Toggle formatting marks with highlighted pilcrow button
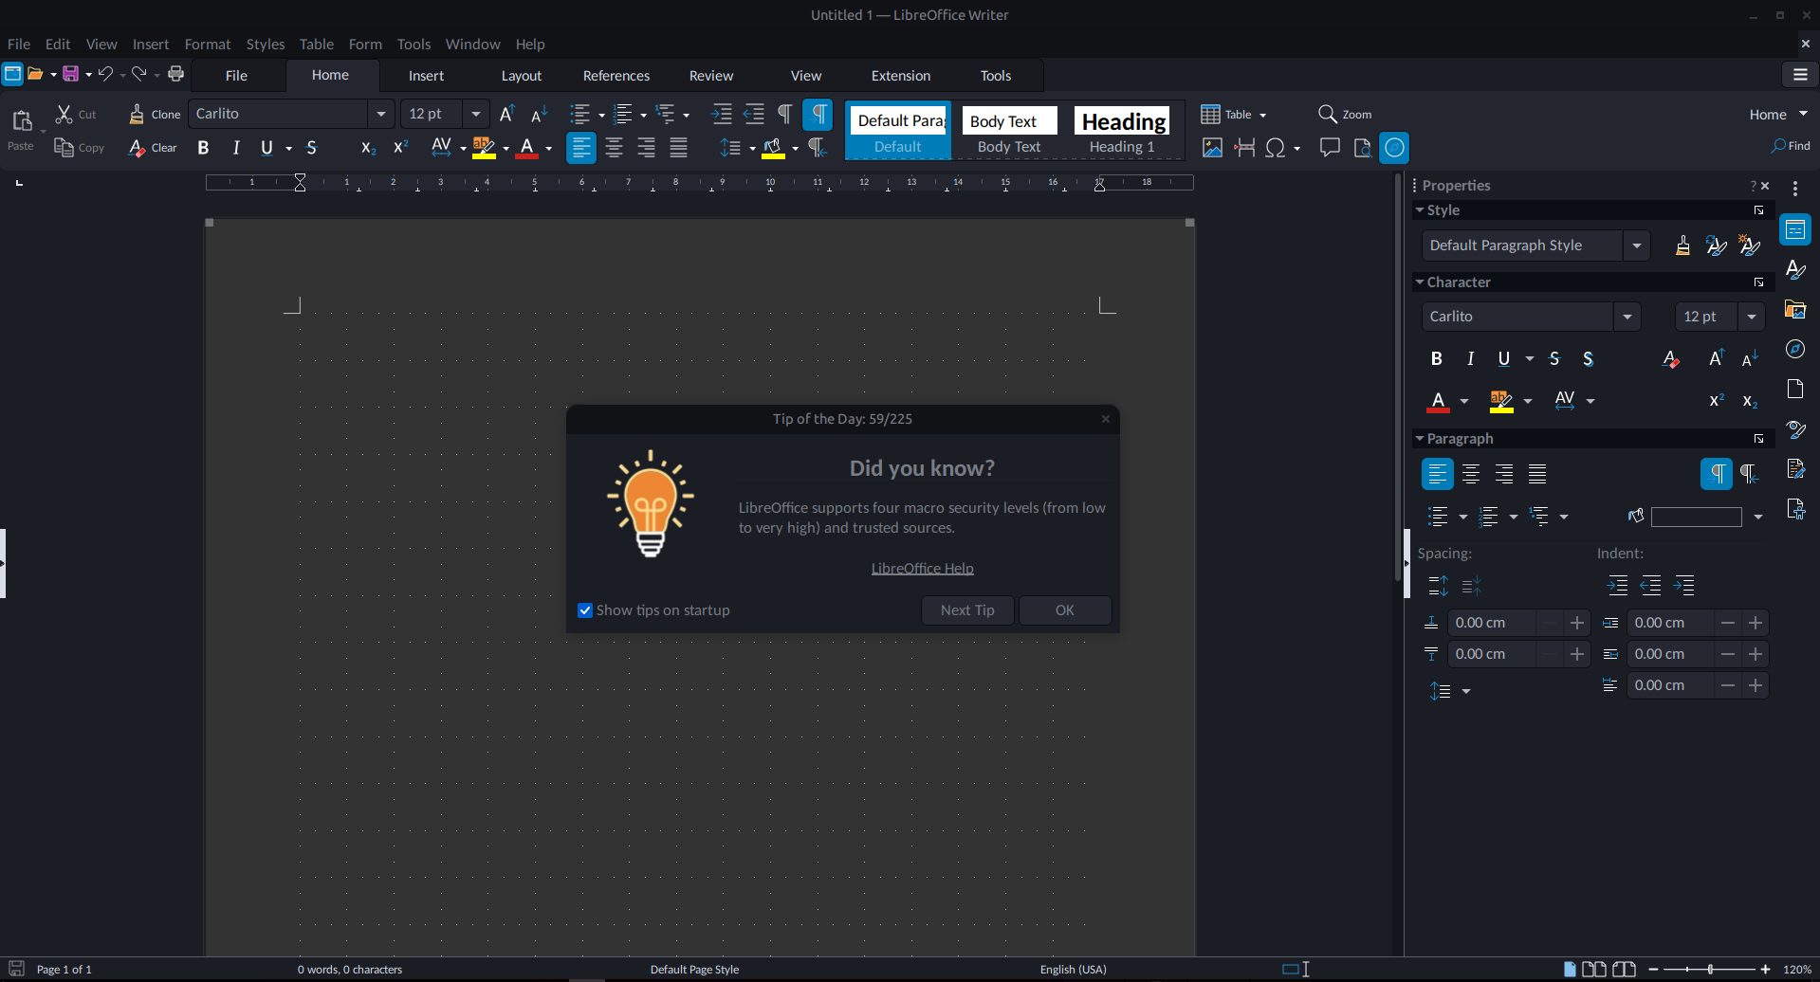The height and width of the screenshot is (982, 1820). tap(818, 114)
